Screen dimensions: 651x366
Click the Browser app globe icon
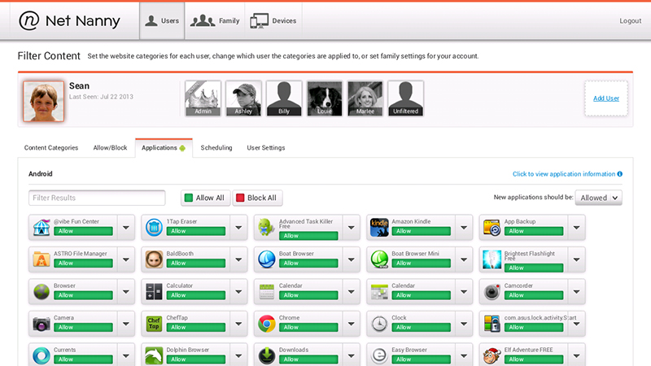click(x=42, y=292)
